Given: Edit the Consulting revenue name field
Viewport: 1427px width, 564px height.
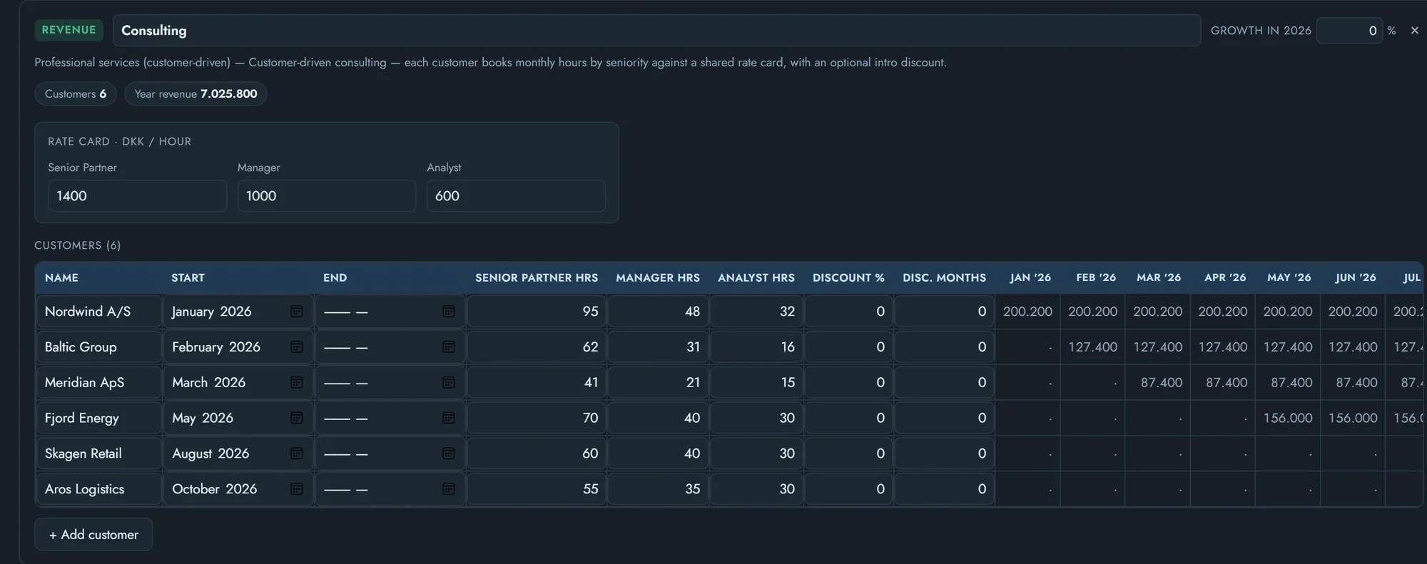Looking at the screenshot, I should coord(656,31).
